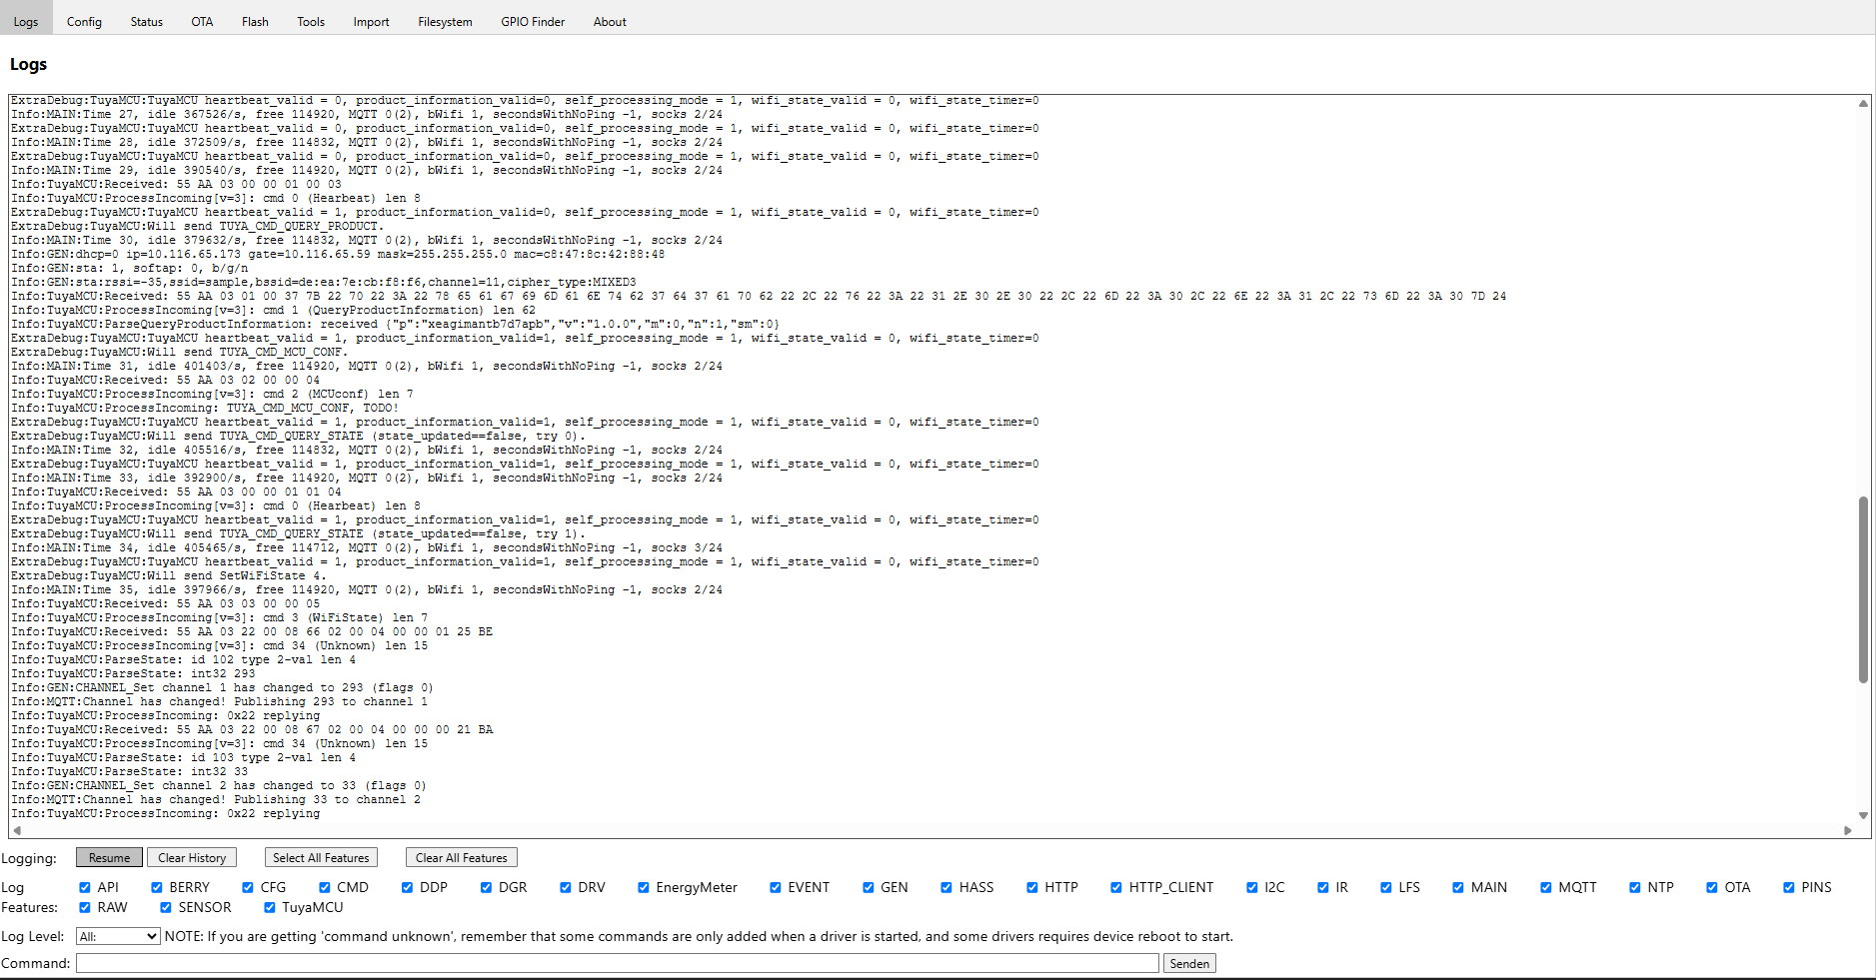Toggle the LFS log feature checkbox
The image size is (1876, 980).
pyautogui.click(x=1386, y=887)
